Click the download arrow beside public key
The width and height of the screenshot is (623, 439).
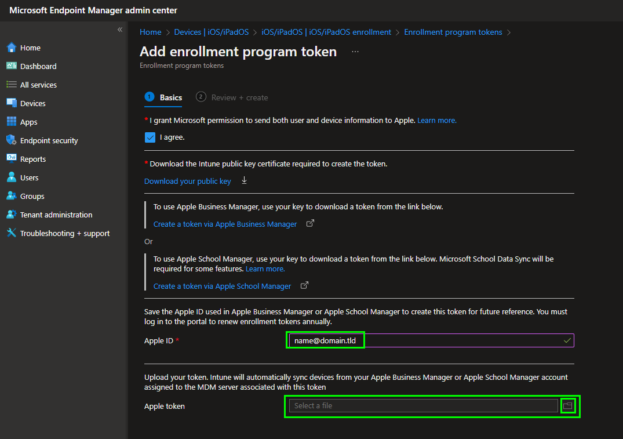[x=244, y=181]
